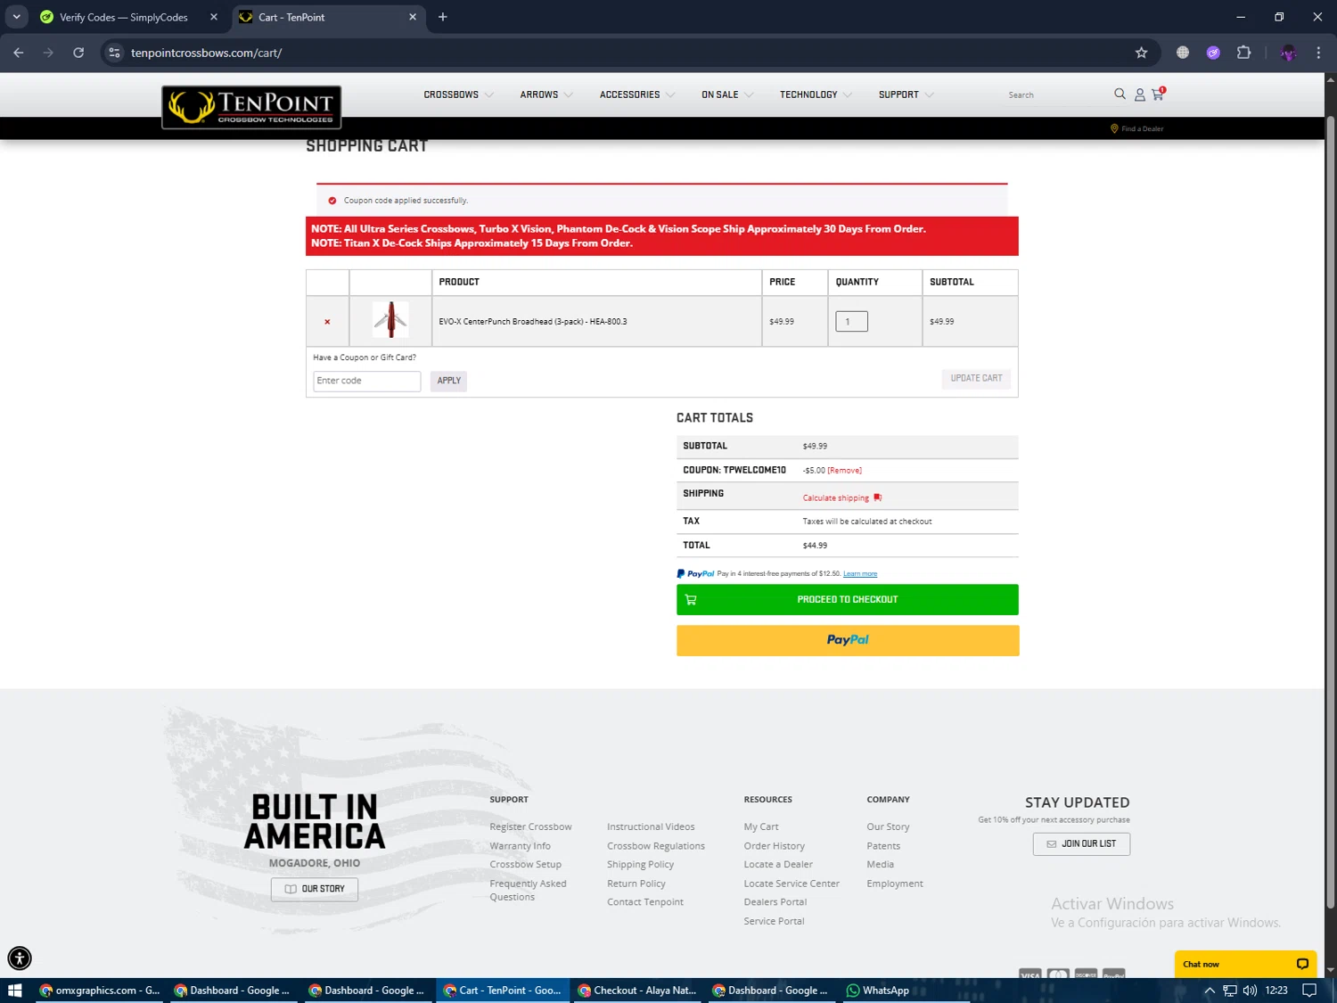
Task: Open notification center icon
Action: (1309, 991)
